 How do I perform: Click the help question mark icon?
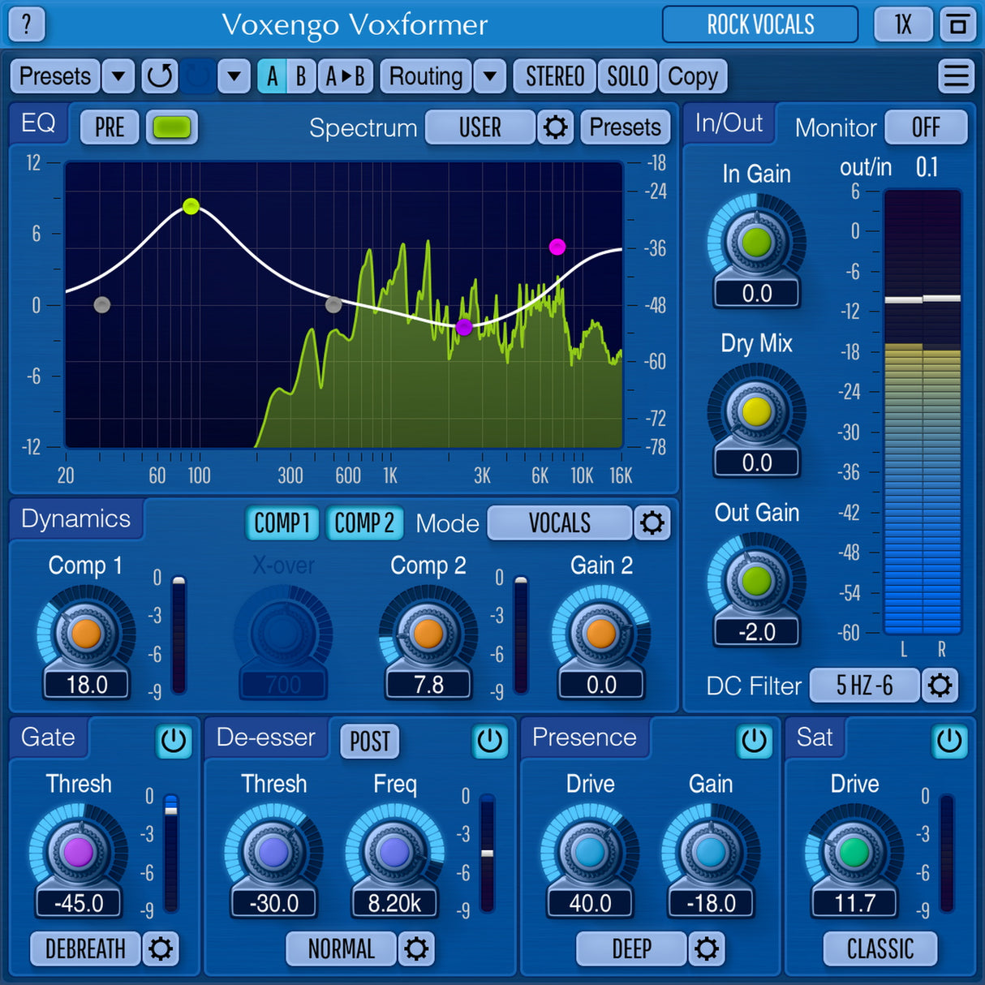(x=27, y=25)
